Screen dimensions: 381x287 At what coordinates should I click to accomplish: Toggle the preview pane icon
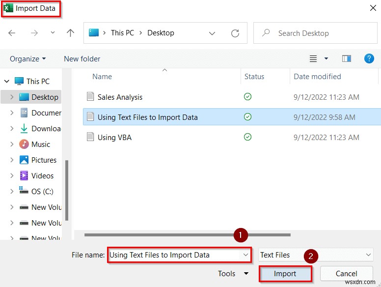click(347, 58)
